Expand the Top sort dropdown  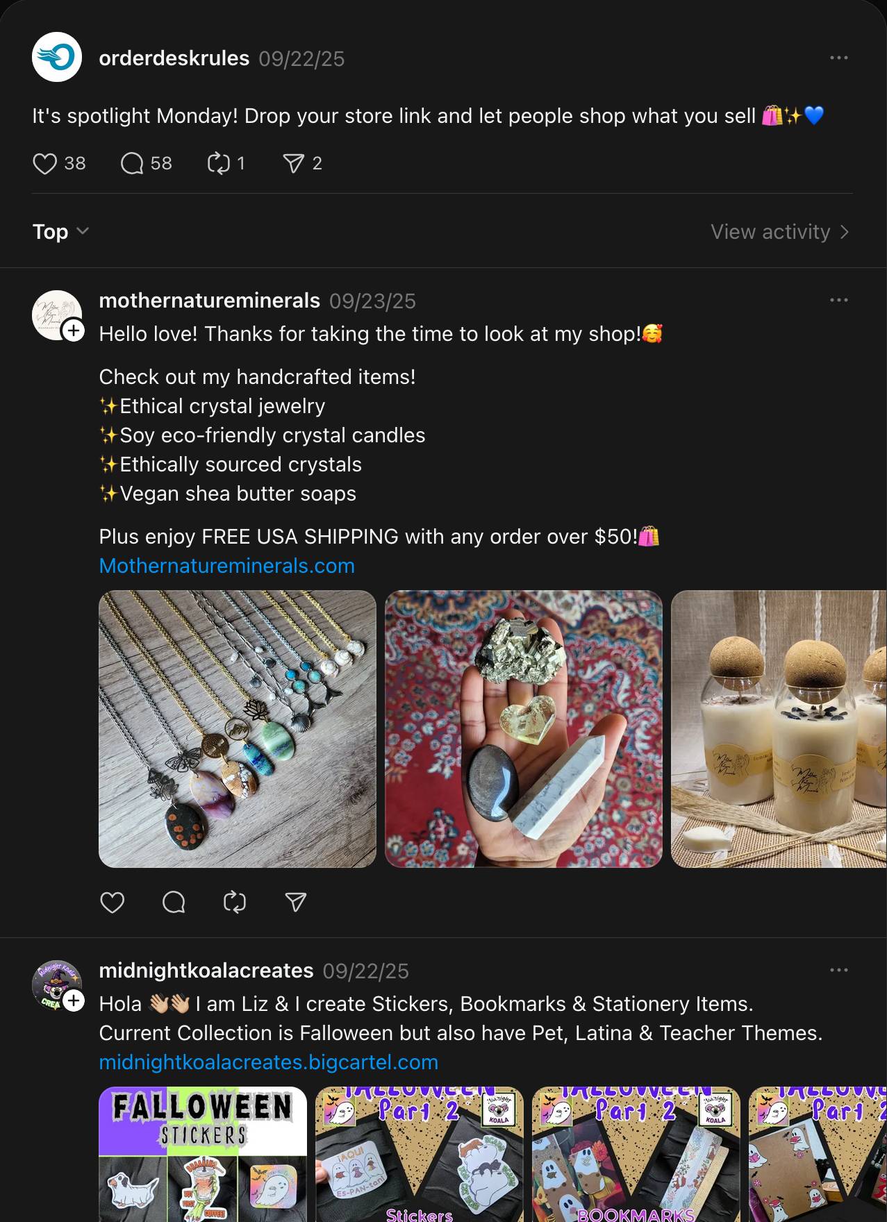pos(60,231)
